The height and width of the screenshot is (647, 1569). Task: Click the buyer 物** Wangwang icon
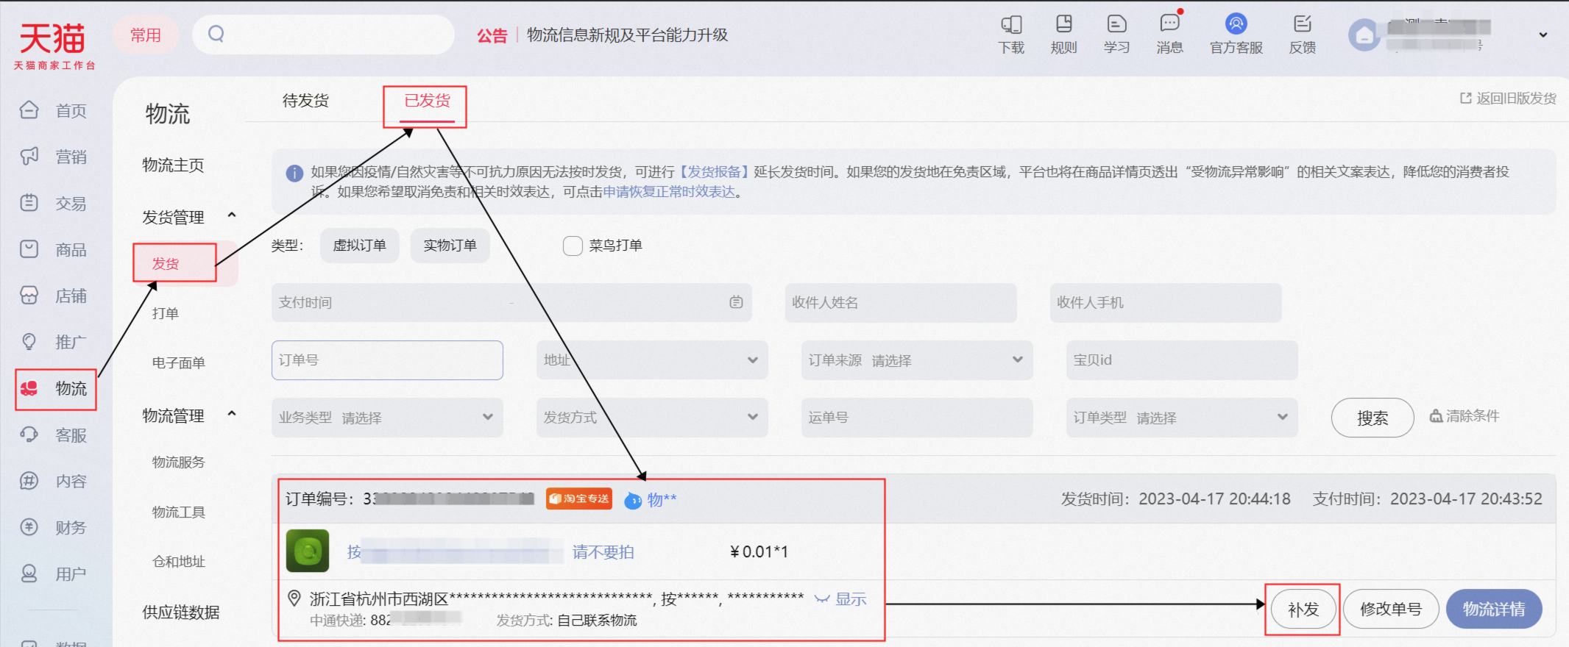pyautogui.click(x=633, y=500)
